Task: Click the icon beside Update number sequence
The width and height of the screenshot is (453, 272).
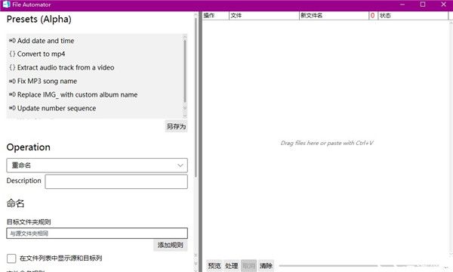Action: click(12, 108)
